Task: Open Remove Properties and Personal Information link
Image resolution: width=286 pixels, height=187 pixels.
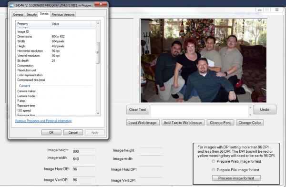Action: [x=43, y=121]
